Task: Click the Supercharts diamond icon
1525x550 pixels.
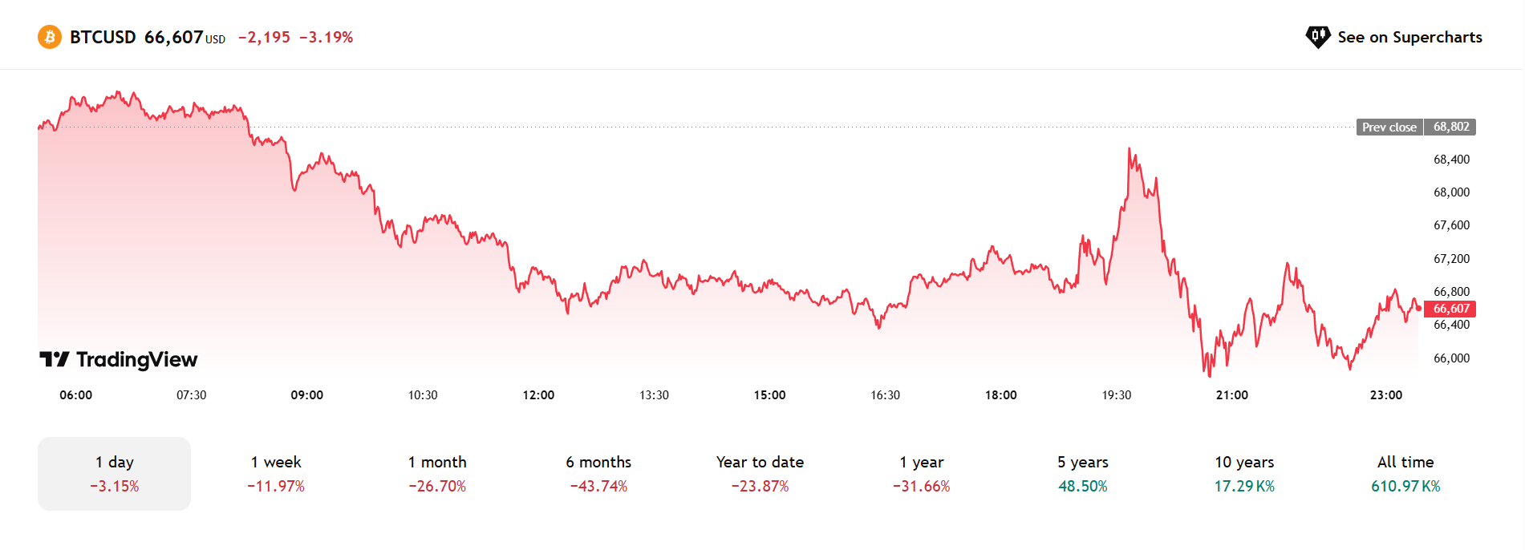Action: 1317,37
